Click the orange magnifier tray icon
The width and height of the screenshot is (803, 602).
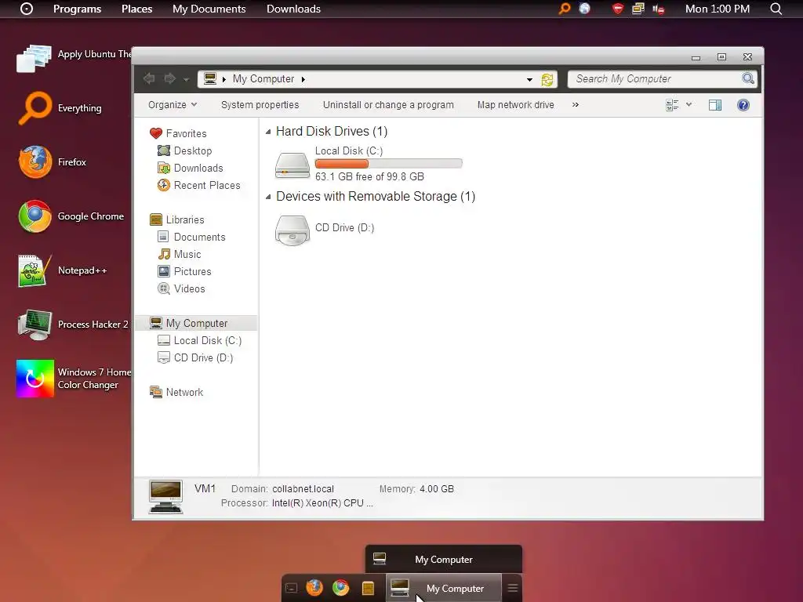coord(565,9)
